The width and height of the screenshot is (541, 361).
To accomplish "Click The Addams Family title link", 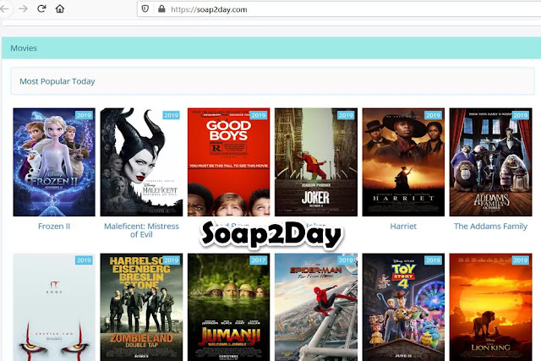I will click(490, 227).
